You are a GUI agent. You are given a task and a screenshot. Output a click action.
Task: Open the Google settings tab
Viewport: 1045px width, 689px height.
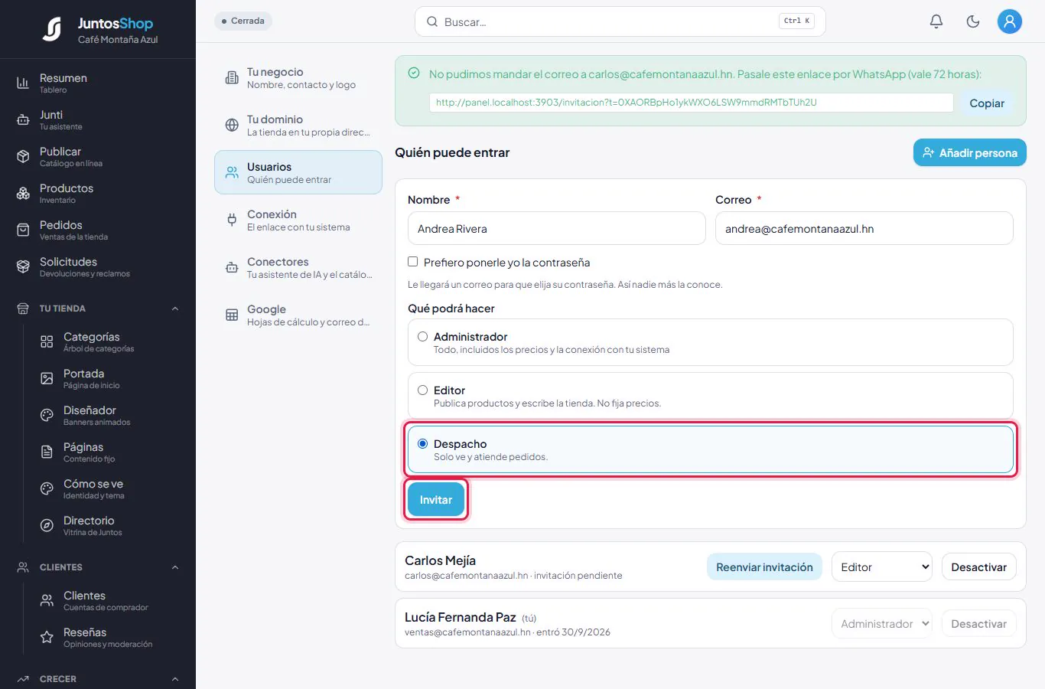click(298, 315)
